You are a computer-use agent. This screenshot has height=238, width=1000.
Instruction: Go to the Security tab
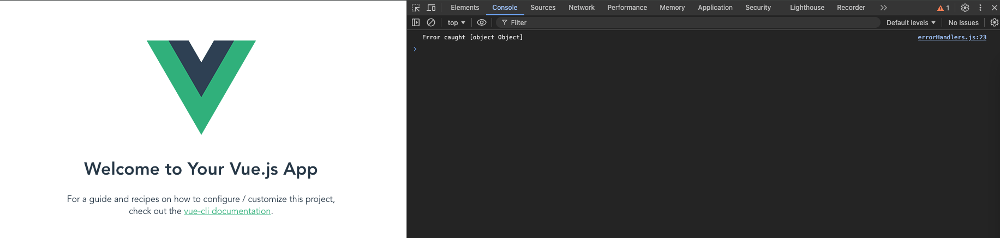[x=758, y=8]
